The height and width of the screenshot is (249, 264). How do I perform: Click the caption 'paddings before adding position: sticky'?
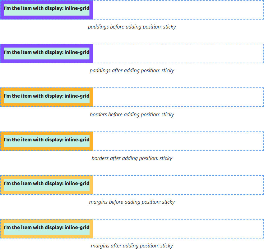[x=132, y=27]
